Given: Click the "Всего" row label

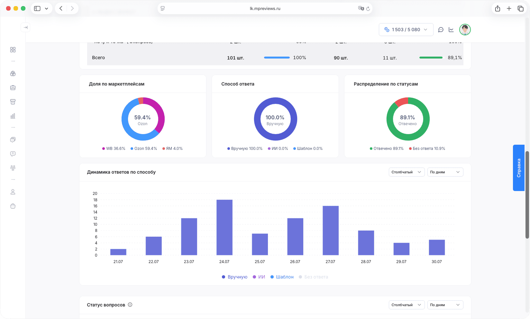Looking at the screenshot, I should click(98, 58).
